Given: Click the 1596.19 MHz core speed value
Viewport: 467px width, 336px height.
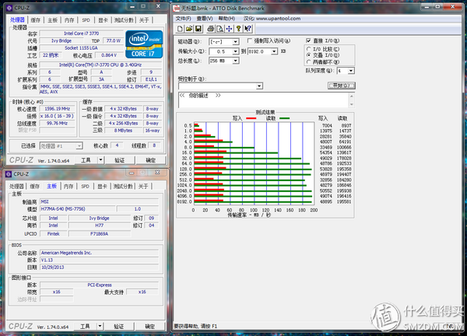Looking at the screenshot, I should pyautogui.click(x=57, y=109).
